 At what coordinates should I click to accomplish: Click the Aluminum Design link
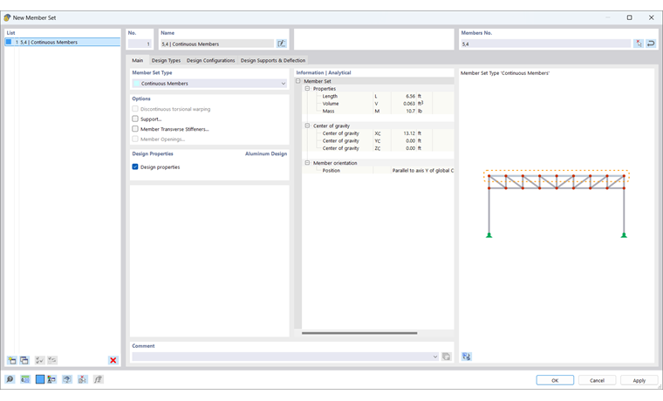[x=266, y=153]
